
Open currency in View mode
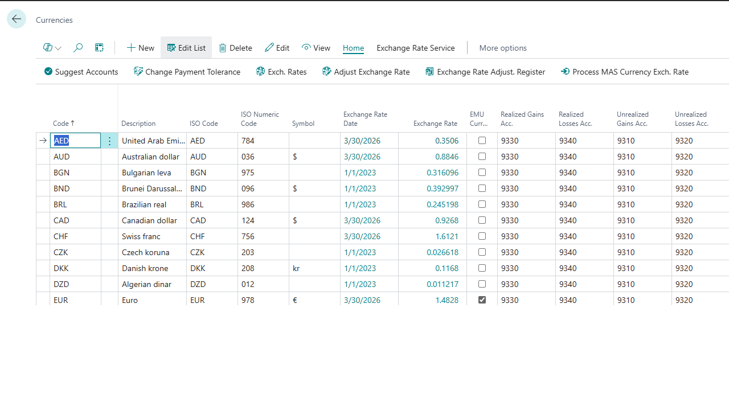(316, 48)
